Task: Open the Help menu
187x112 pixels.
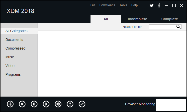Action: 135,5
